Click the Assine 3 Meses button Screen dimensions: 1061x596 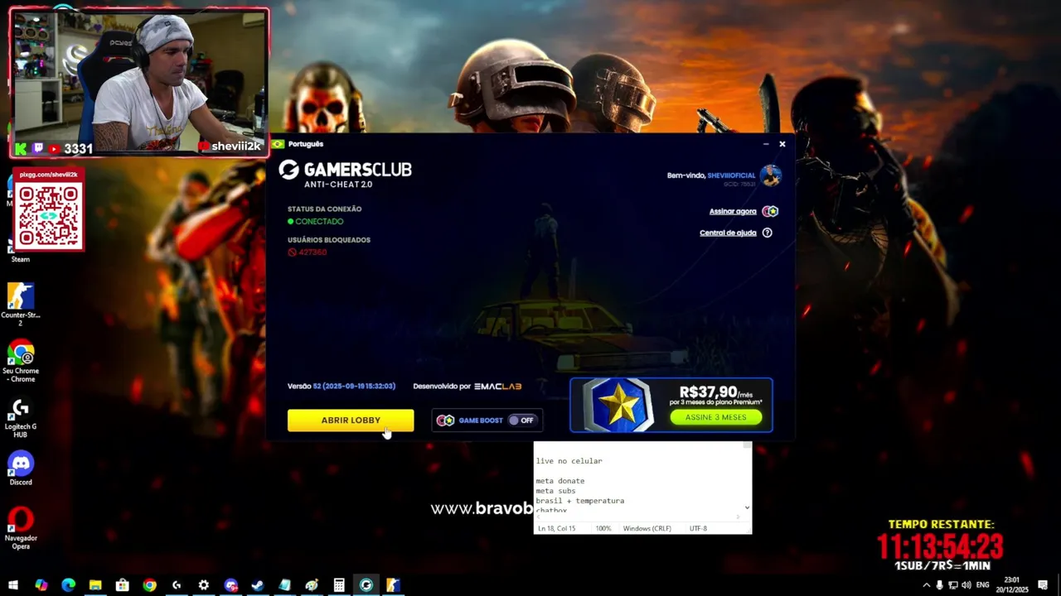(x=716, y=417)
